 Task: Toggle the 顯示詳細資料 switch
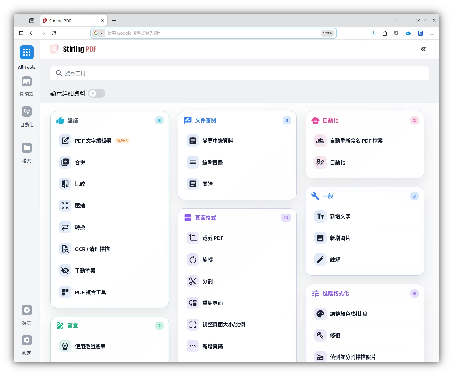coord(97,93)
